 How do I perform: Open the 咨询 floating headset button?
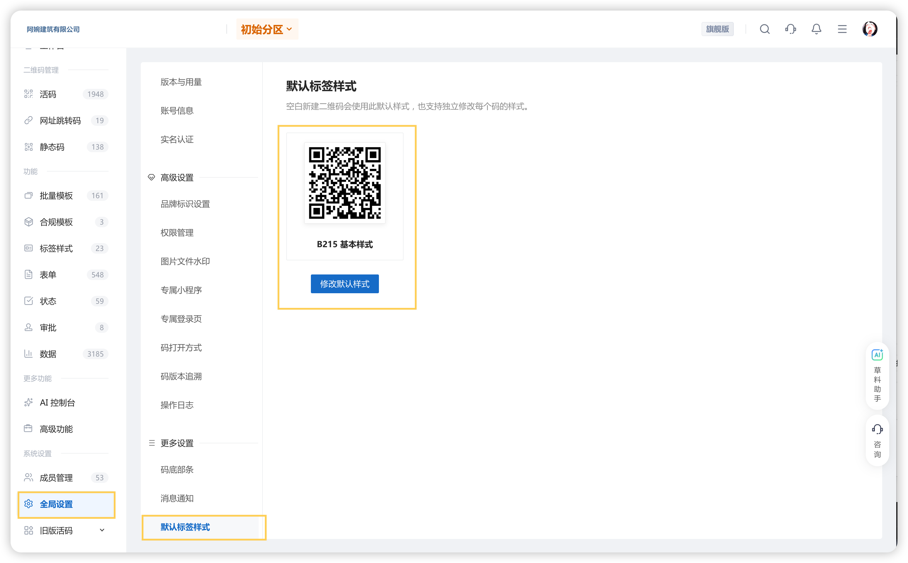pos(877,440)
